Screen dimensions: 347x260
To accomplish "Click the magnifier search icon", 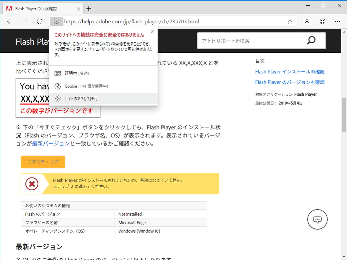I will (311, 41).
